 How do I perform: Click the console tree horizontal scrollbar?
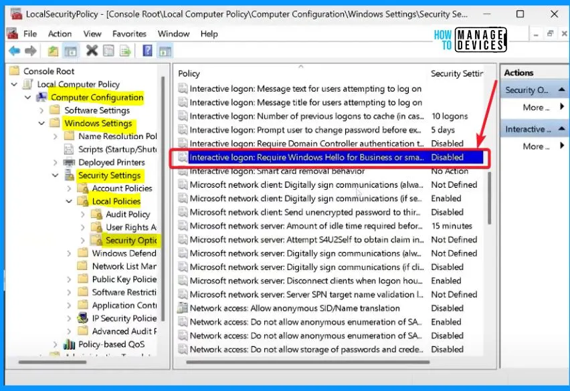click(53, 362)
